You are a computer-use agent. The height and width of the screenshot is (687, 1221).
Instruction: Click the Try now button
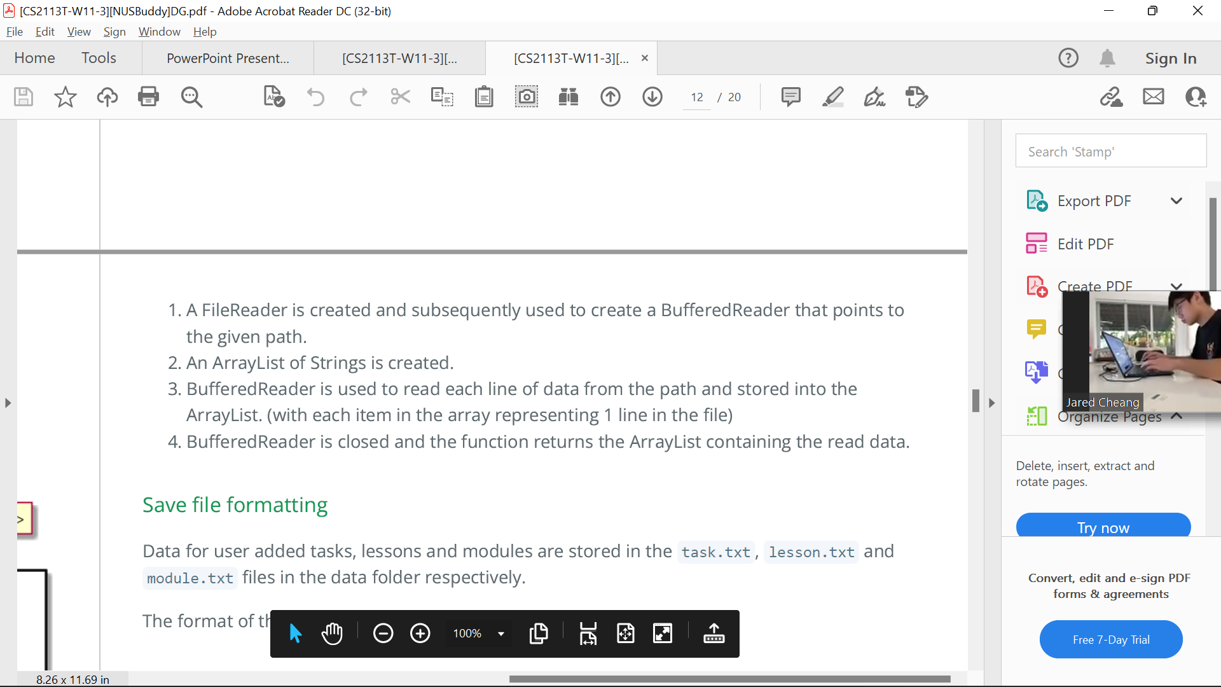coord(1103,527)
